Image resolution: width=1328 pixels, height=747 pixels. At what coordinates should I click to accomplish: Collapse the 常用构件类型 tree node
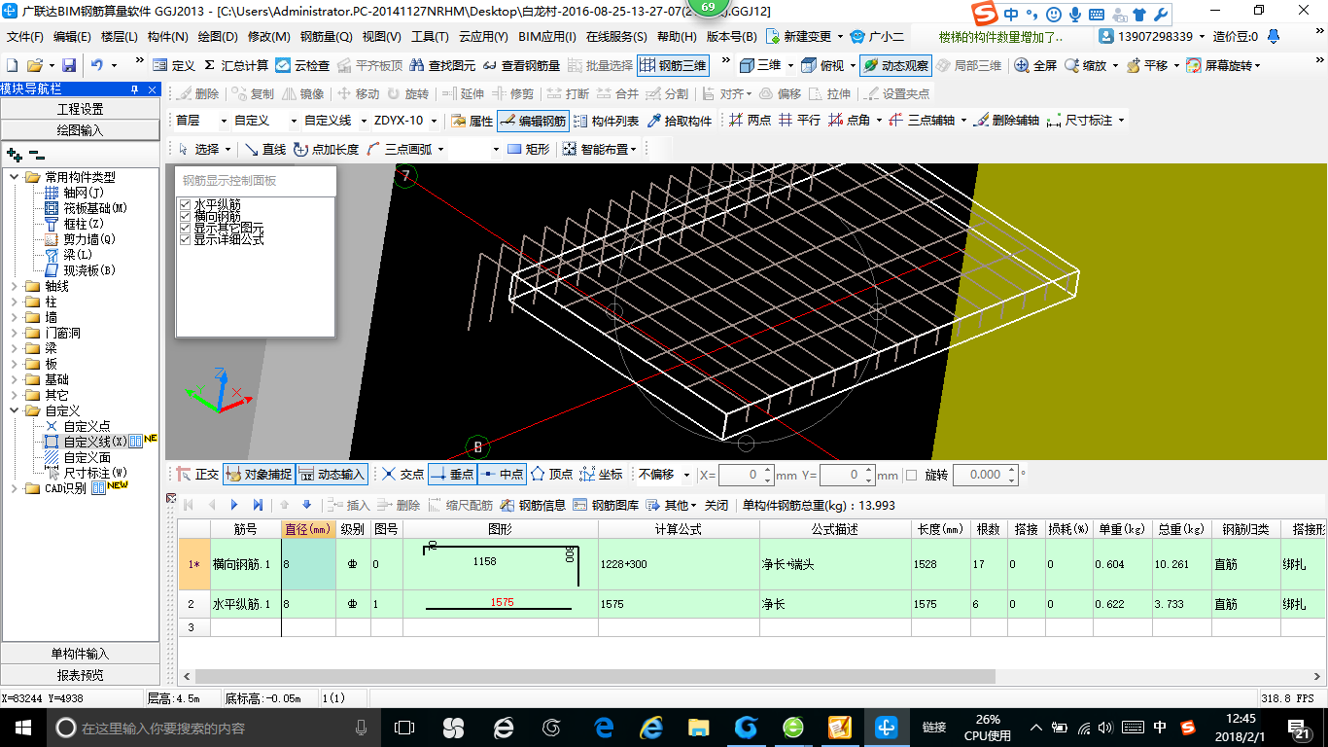click(14, 177)
